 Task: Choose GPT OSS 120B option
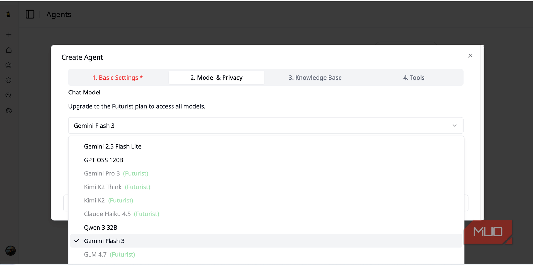[x=266, y=160]
